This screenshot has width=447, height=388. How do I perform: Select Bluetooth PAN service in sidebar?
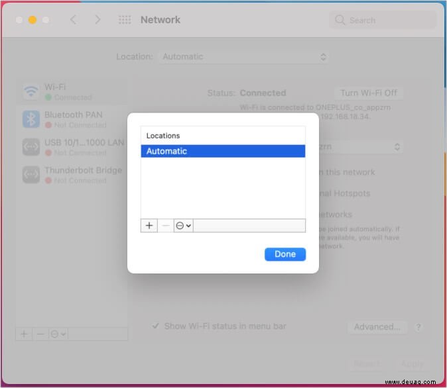click(x=71, y=120)
